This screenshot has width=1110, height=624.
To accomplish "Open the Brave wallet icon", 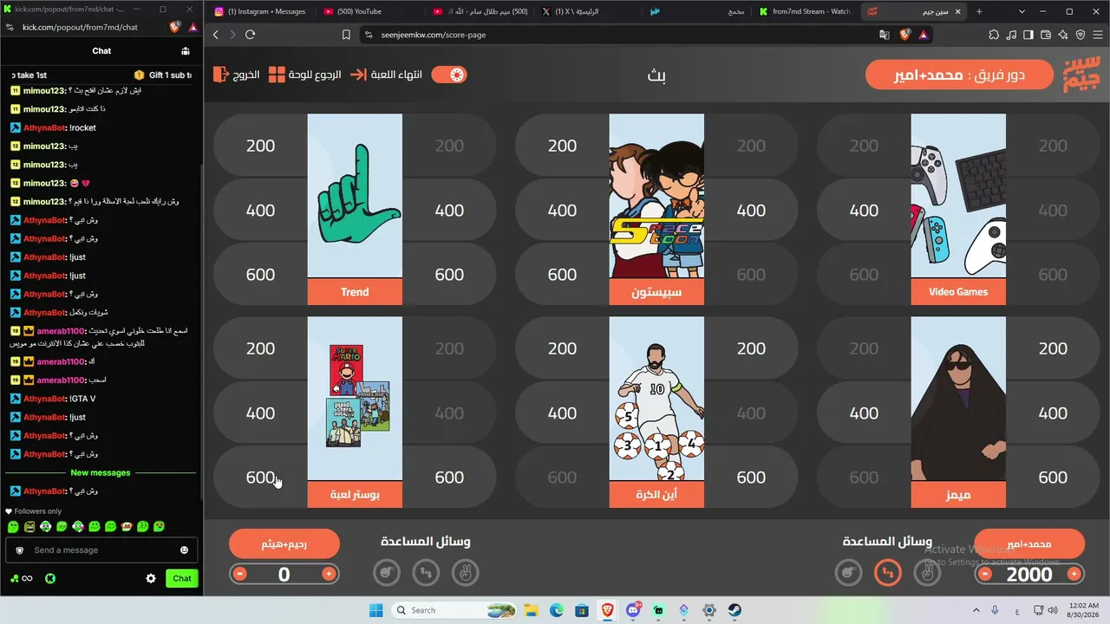I will pos(1046,35).
